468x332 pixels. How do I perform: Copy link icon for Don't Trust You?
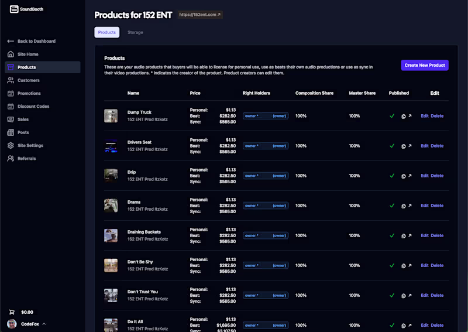coord(404,296)
